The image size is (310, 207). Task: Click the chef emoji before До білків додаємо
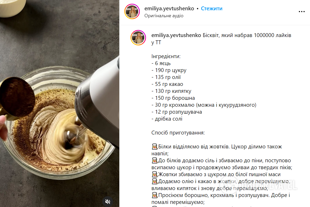click(x=155, y=161)
